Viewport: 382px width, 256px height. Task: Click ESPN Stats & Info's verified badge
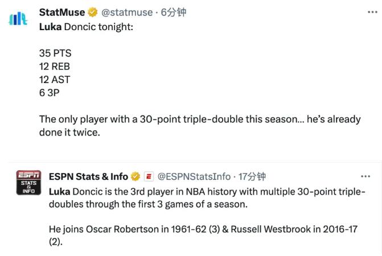tap(135, 176)
